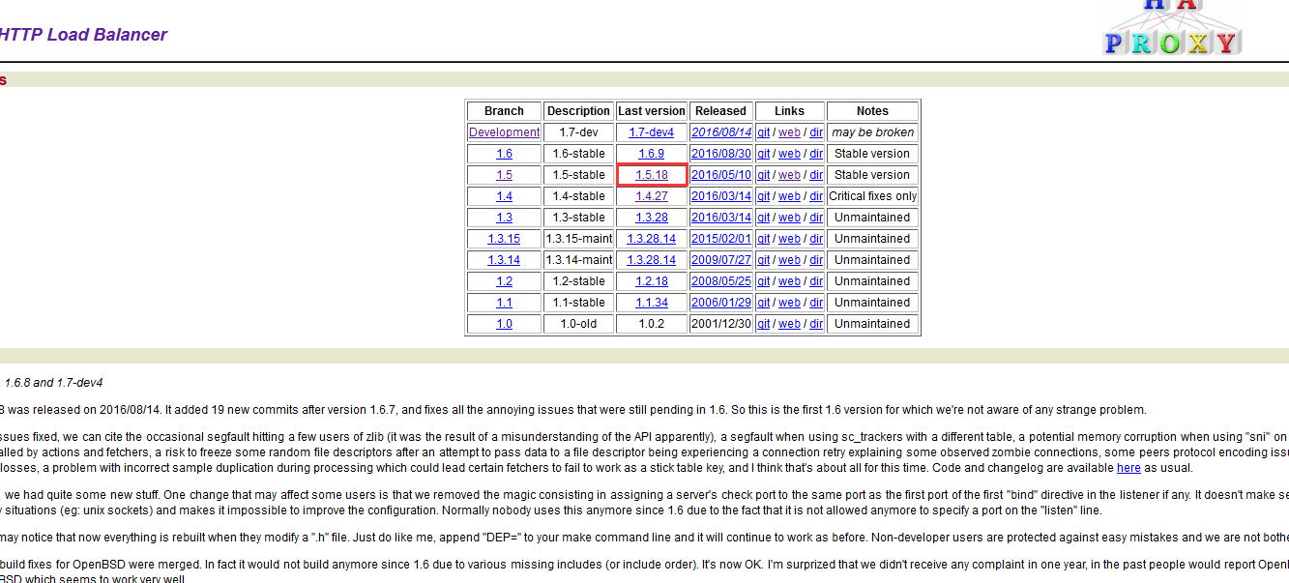Click the "Branch" column header
The height and width of the screenshot is (583, 1289).
pos(504,111)
